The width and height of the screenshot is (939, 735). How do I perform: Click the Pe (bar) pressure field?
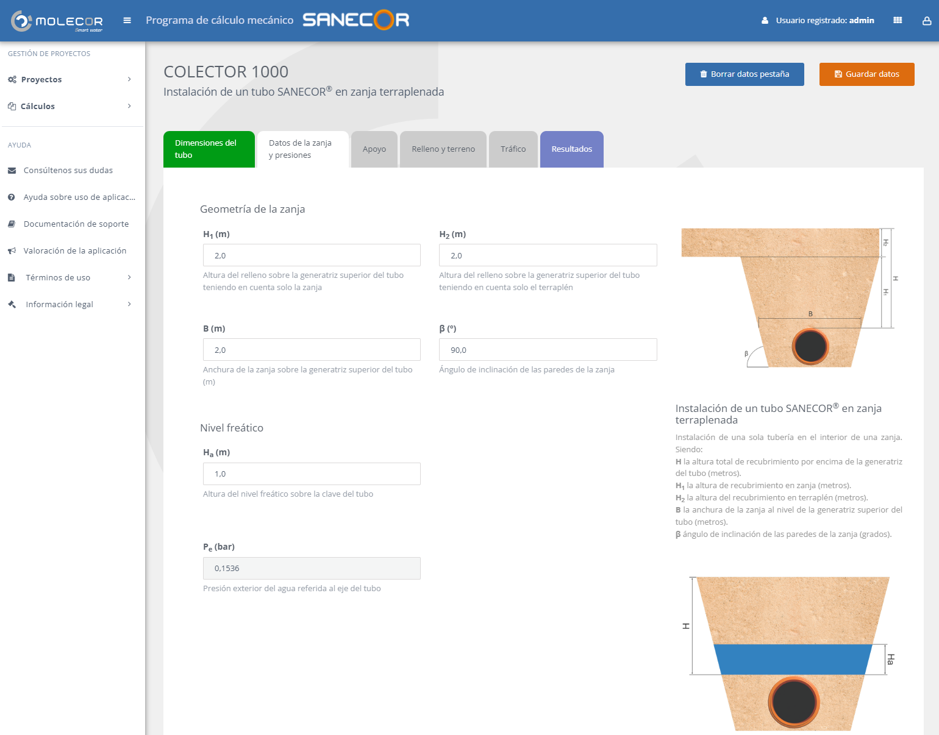click(x=312, y=569)
